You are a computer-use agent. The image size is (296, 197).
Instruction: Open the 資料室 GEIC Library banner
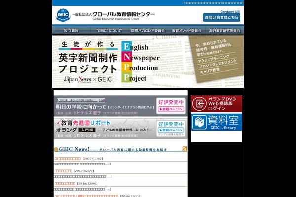(217, 122)
